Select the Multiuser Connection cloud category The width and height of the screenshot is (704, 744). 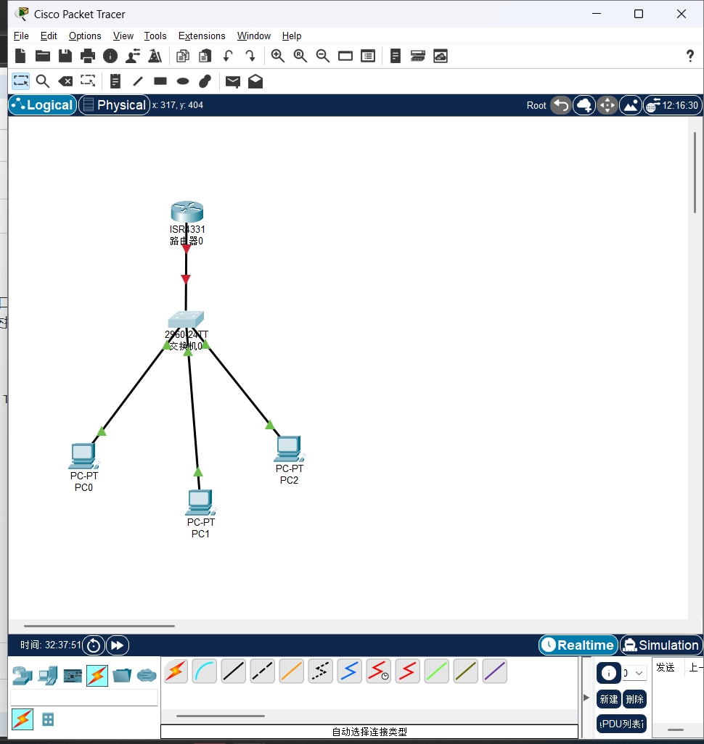tap(147, 675)
